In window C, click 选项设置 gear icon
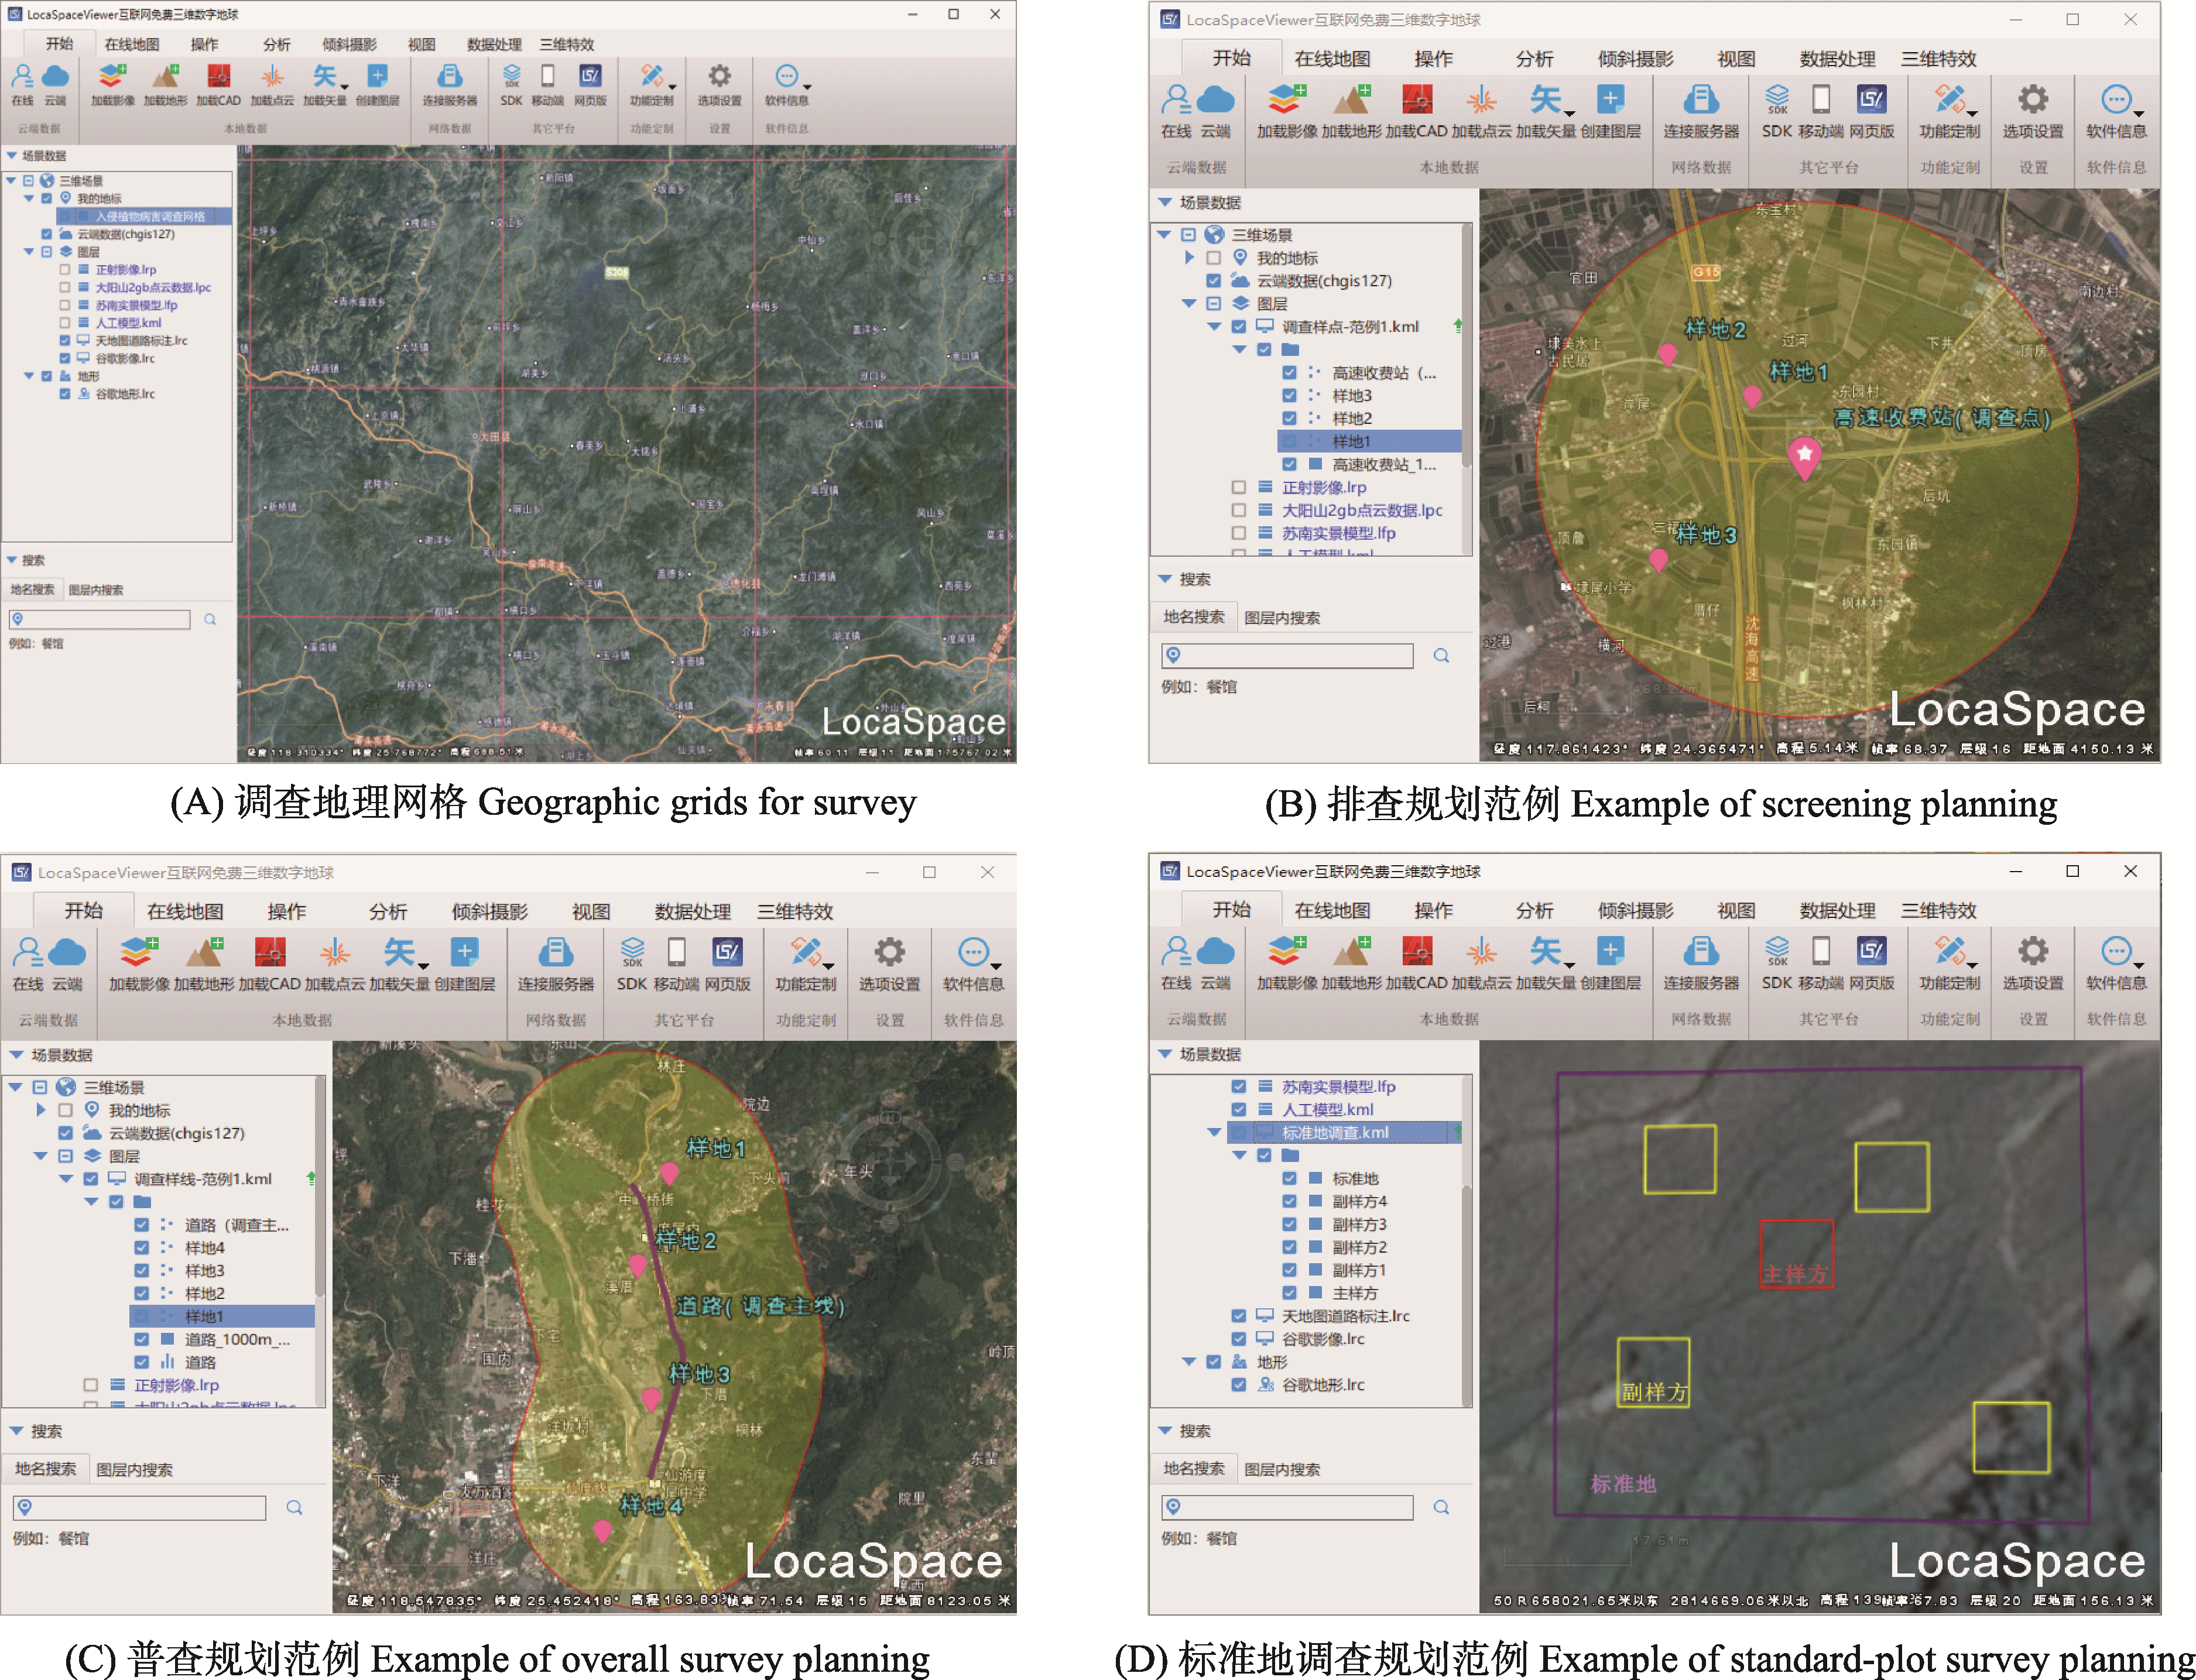 [889, 952]
